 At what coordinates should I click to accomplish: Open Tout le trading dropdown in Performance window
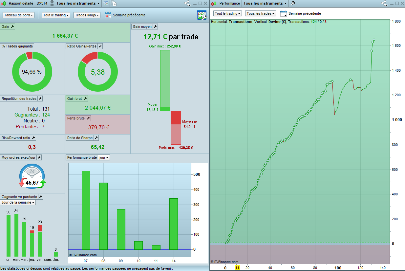coord(227,14)
